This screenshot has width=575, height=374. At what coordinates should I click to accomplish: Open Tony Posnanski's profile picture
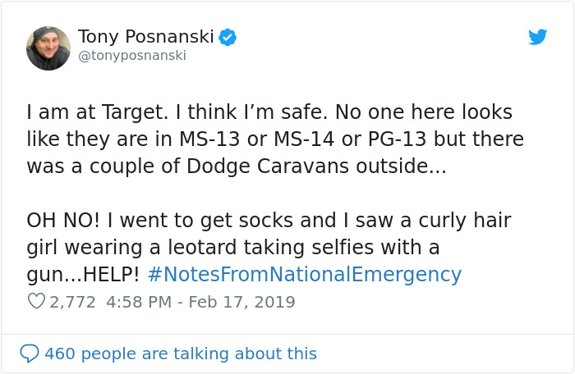point(48,48)
